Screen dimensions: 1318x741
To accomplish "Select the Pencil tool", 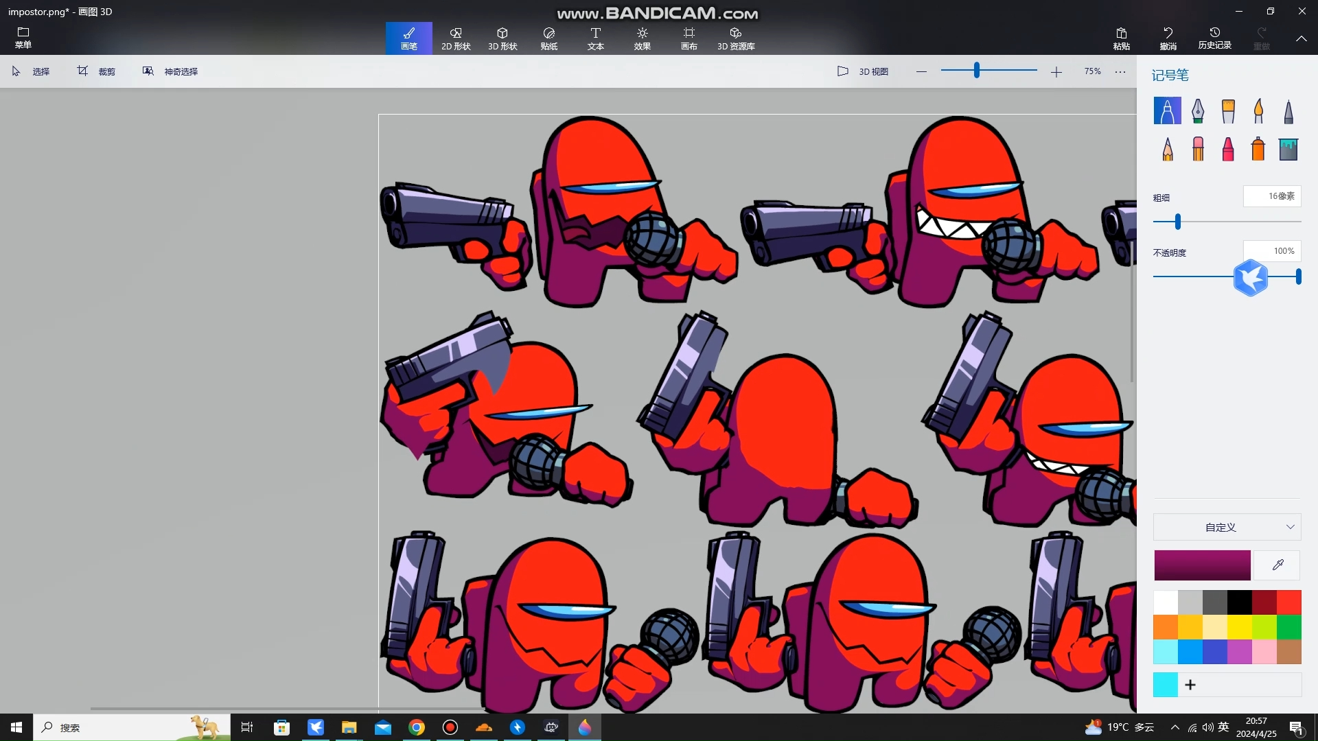I will pos(1167,148).
